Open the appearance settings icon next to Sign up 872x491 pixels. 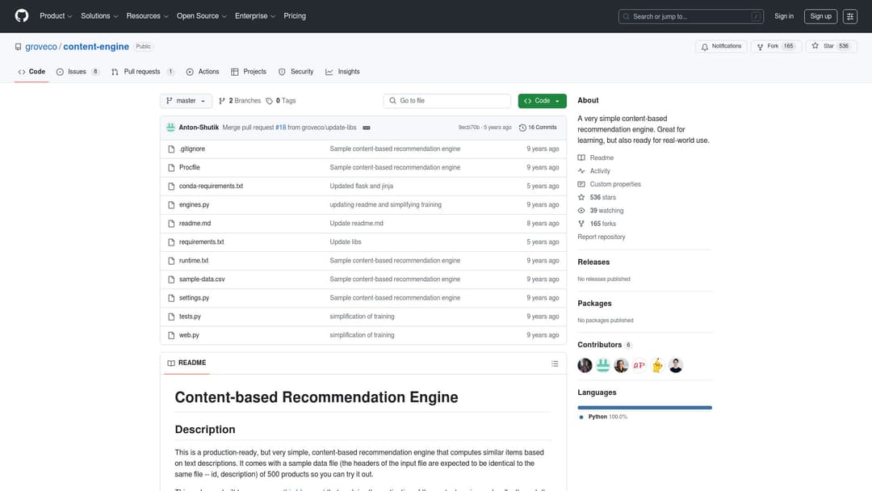pos(849,17)
